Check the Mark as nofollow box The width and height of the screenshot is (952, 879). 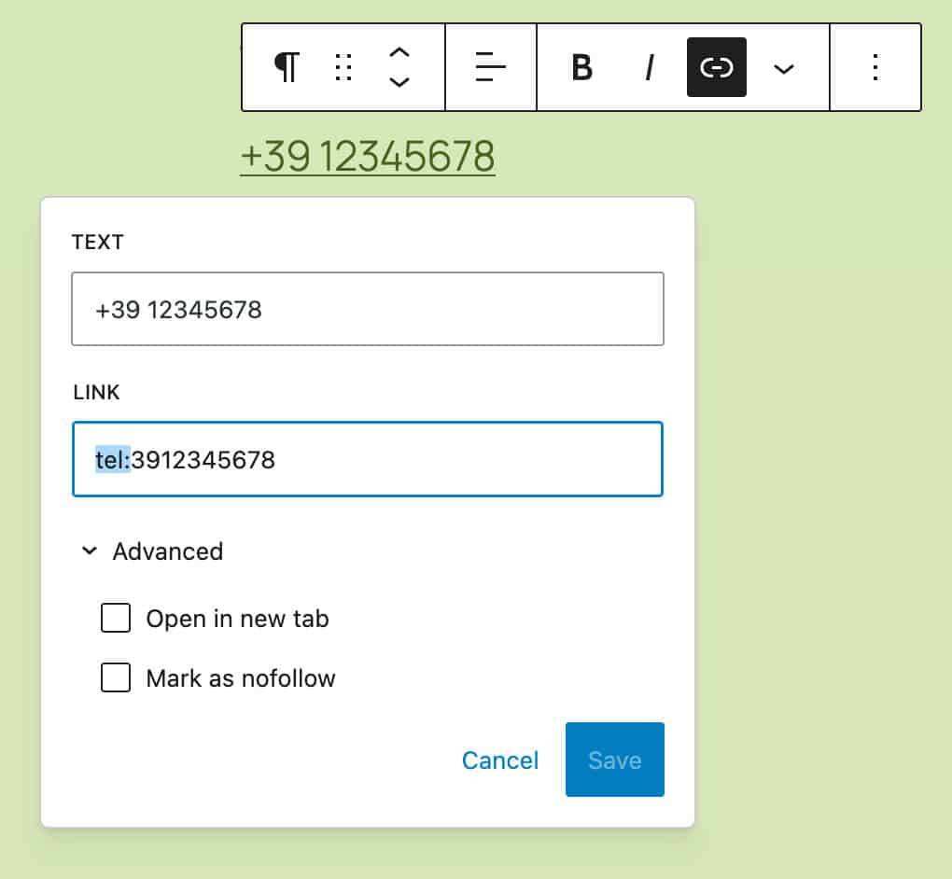click(116, 677)
